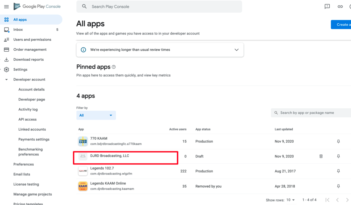Open License testing

click(26, 184)
